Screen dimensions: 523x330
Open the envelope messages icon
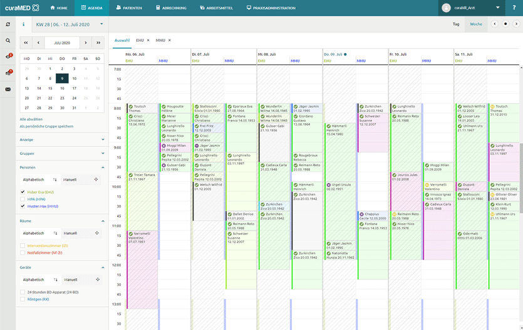pyautogui.click(x=8, y=89)
